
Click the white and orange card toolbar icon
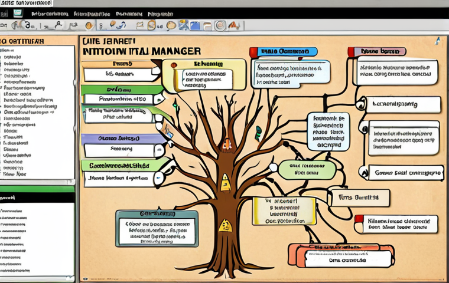click(207, 26)
